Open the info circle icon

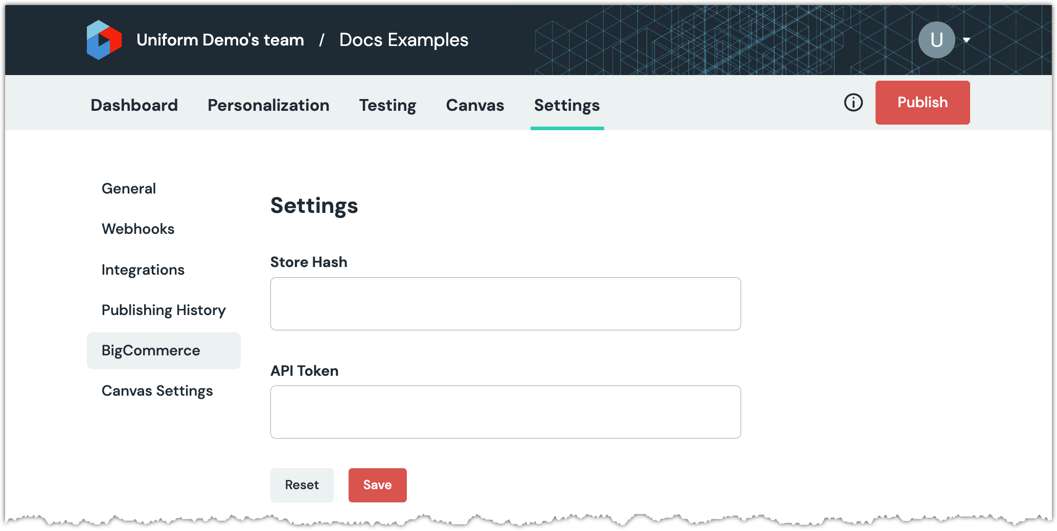[853, 103]
